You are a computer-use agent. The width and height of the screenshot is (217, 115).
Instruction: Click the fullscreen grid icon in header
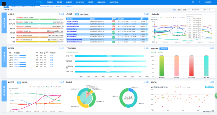coord(193,2)
